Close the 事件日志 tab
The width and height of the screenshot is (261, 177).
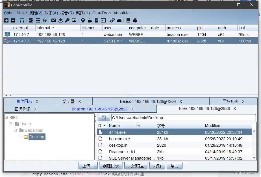point(37,101)
